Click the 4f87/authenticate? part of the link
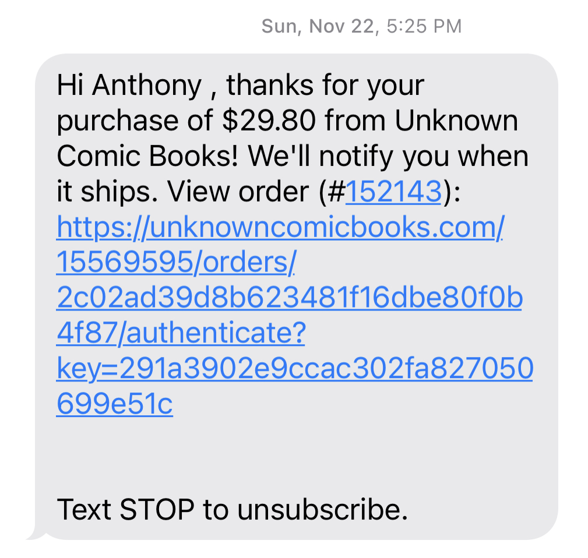Image resolution: width=588 pixels, height=558 pixels. click(181, 333)
